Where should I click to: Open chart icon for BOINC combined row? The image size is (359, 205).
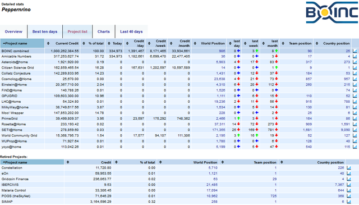tap(355, 51)
